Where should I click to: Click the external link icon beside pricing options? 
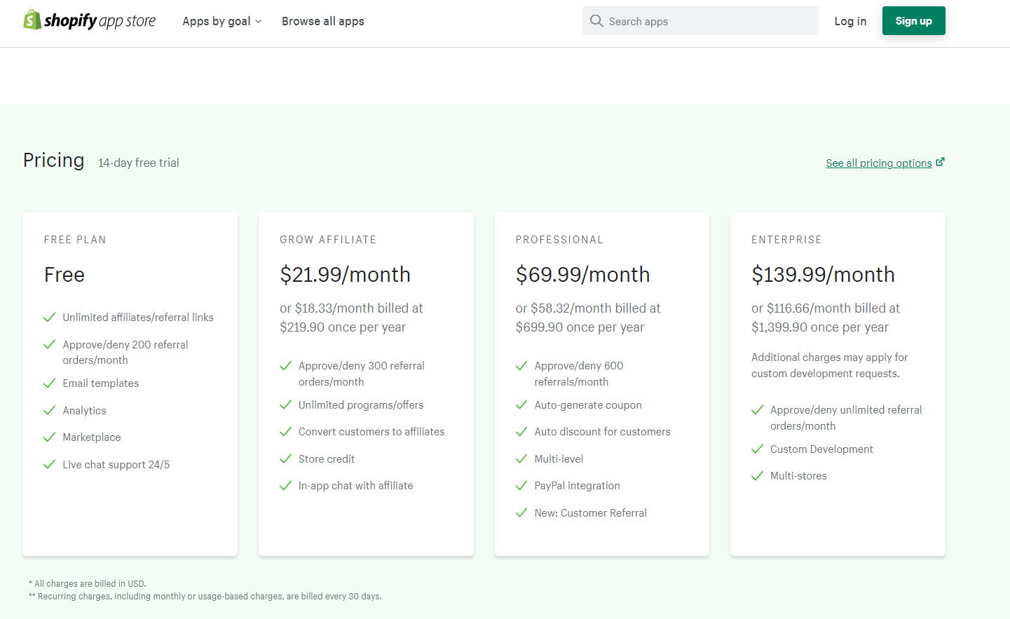pyautogui.click(x=940, y=162)
